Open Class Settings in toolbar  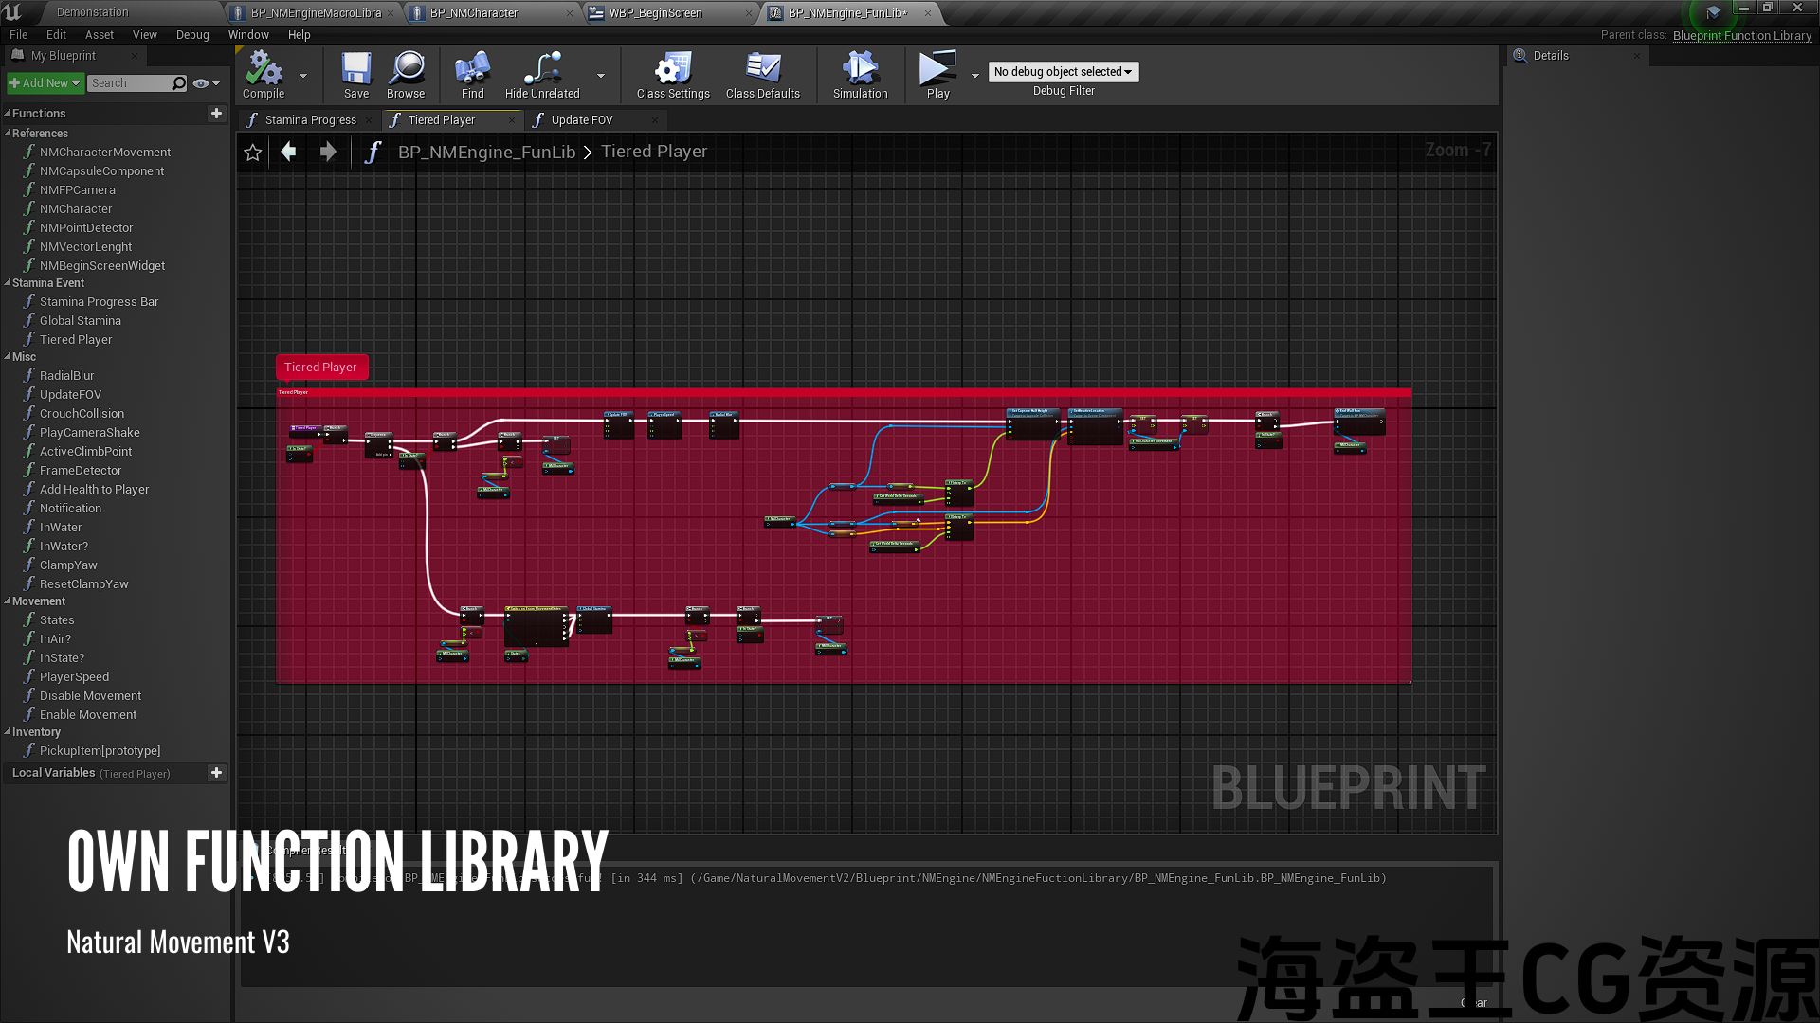tap(672, 69)
